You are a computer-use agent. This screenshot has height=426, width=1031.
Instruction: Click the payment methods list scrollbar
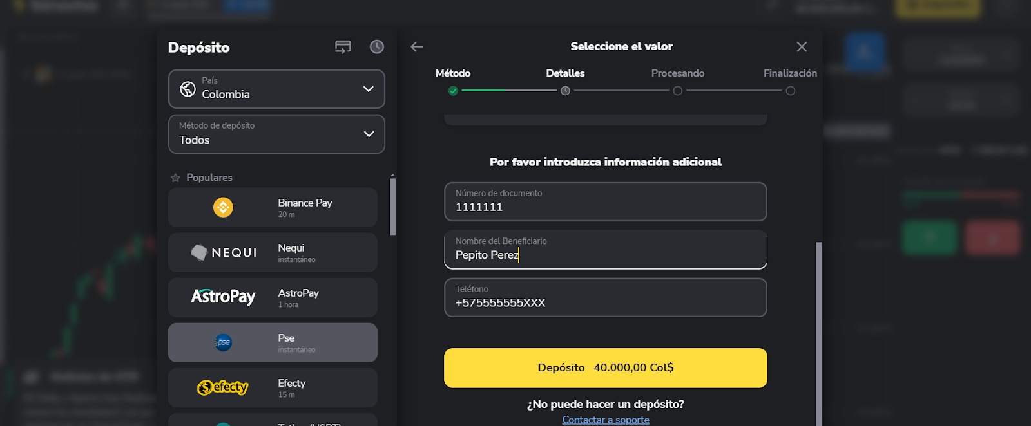[x=392, y=207]
